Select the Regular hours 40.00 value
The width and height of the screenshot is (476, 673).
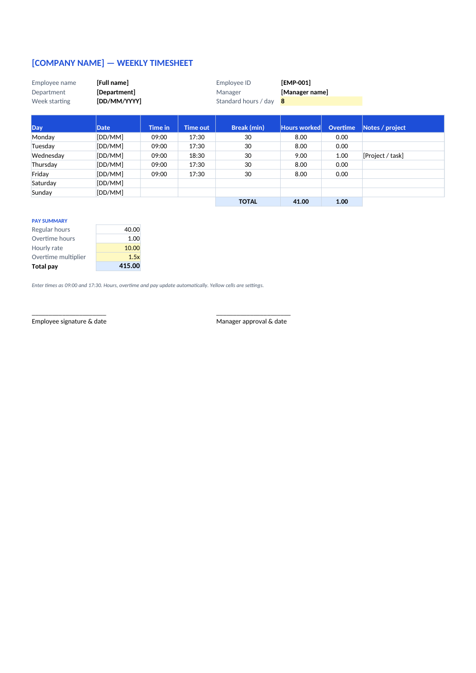click(118, 230)
